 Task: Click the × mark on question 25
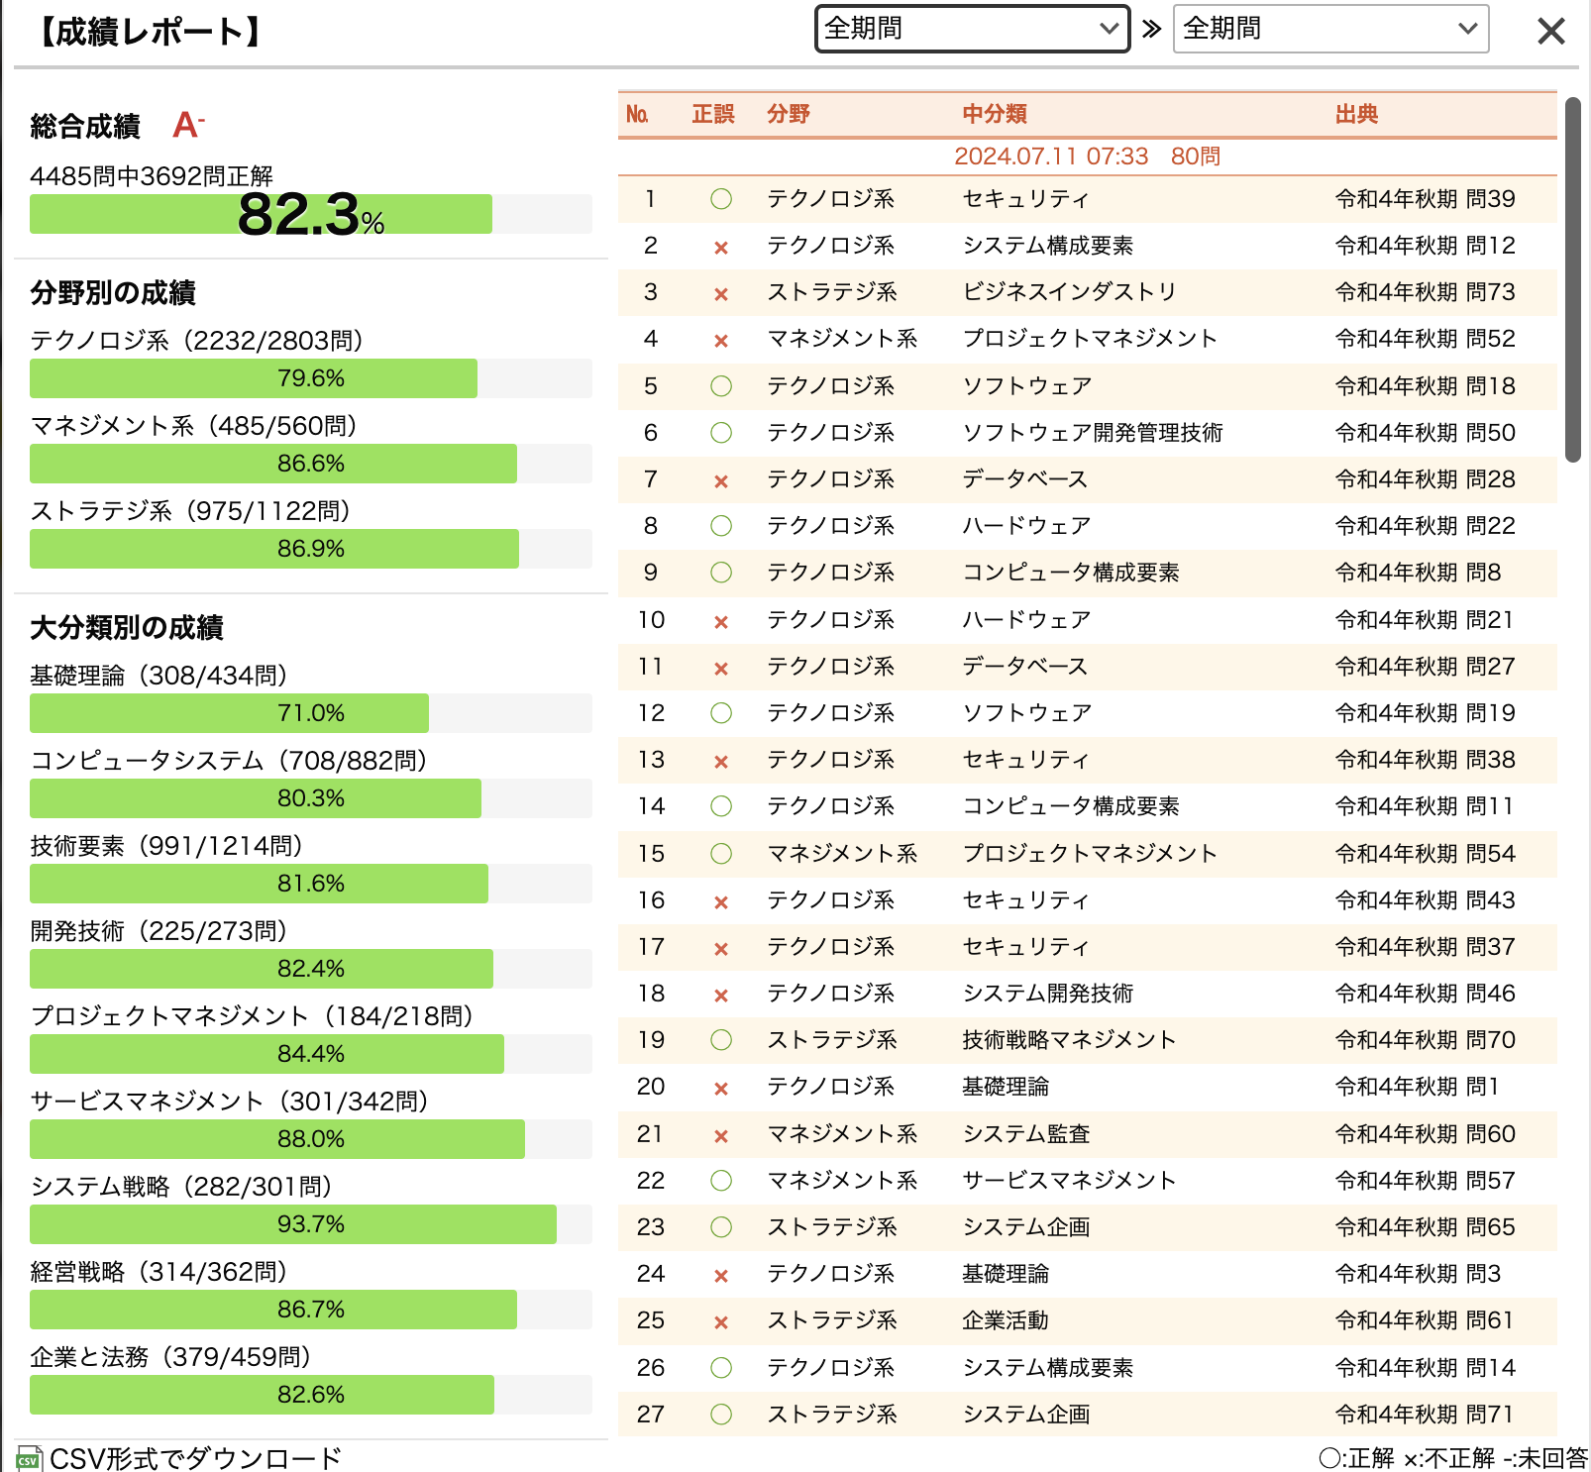click(x=720, y=1320)
